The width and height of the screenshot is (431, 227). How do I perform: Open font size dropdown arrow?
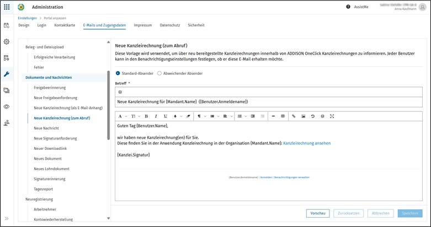[x=140, y=116]
